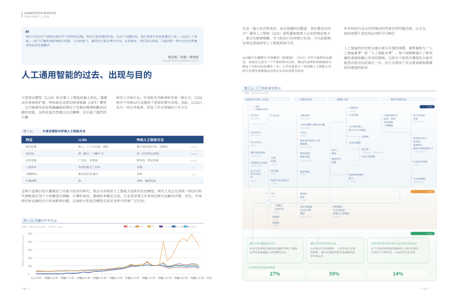Click the 图 1.1c 人工智能演变路径 title

click(262, 88)
